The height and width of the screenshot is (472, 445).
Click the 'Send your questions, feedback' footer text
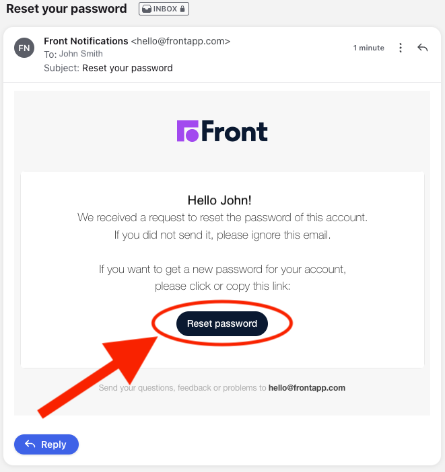182,388
